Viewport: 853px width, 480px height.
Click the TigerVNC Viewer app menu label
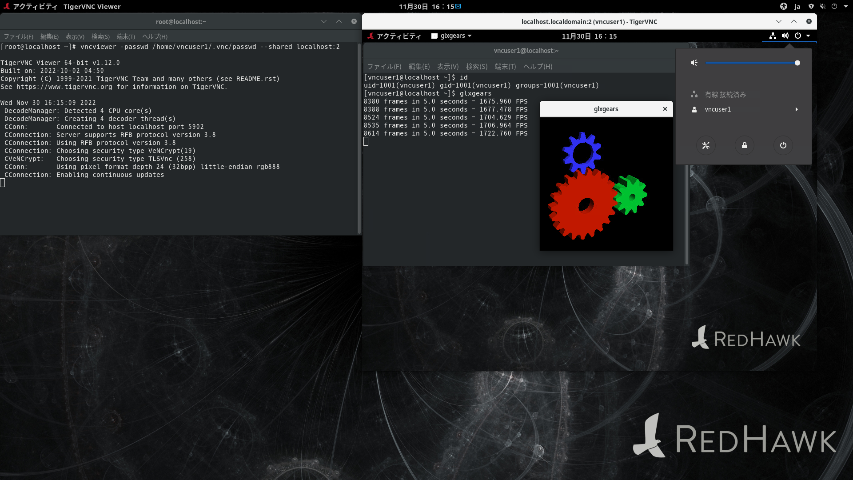click(x=92, y=6)
